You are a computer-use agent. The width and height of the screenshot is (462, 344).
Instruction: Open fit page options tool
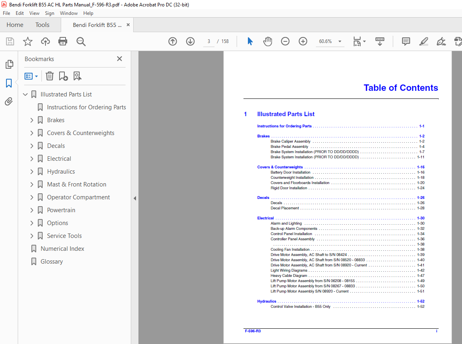(x=359, y=41)
